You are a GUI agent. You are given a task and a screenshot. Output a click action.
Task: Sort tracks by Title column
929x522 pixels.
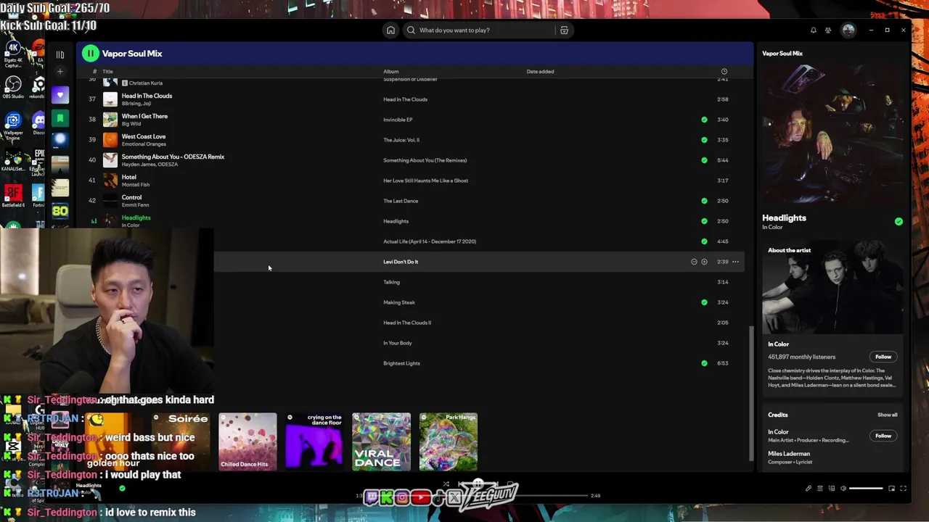coord(107,71)
